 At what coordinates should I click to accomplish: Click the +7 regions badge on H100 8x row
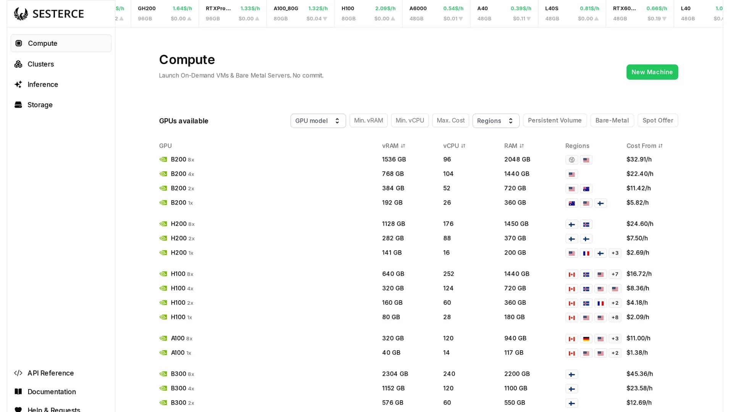[615, 274]
